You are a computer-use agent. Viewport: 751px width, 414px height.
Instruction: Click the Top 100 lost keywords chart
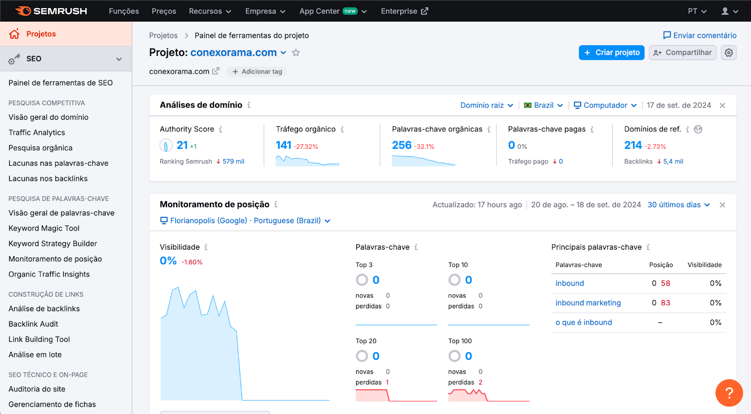[x=489, y=395]
